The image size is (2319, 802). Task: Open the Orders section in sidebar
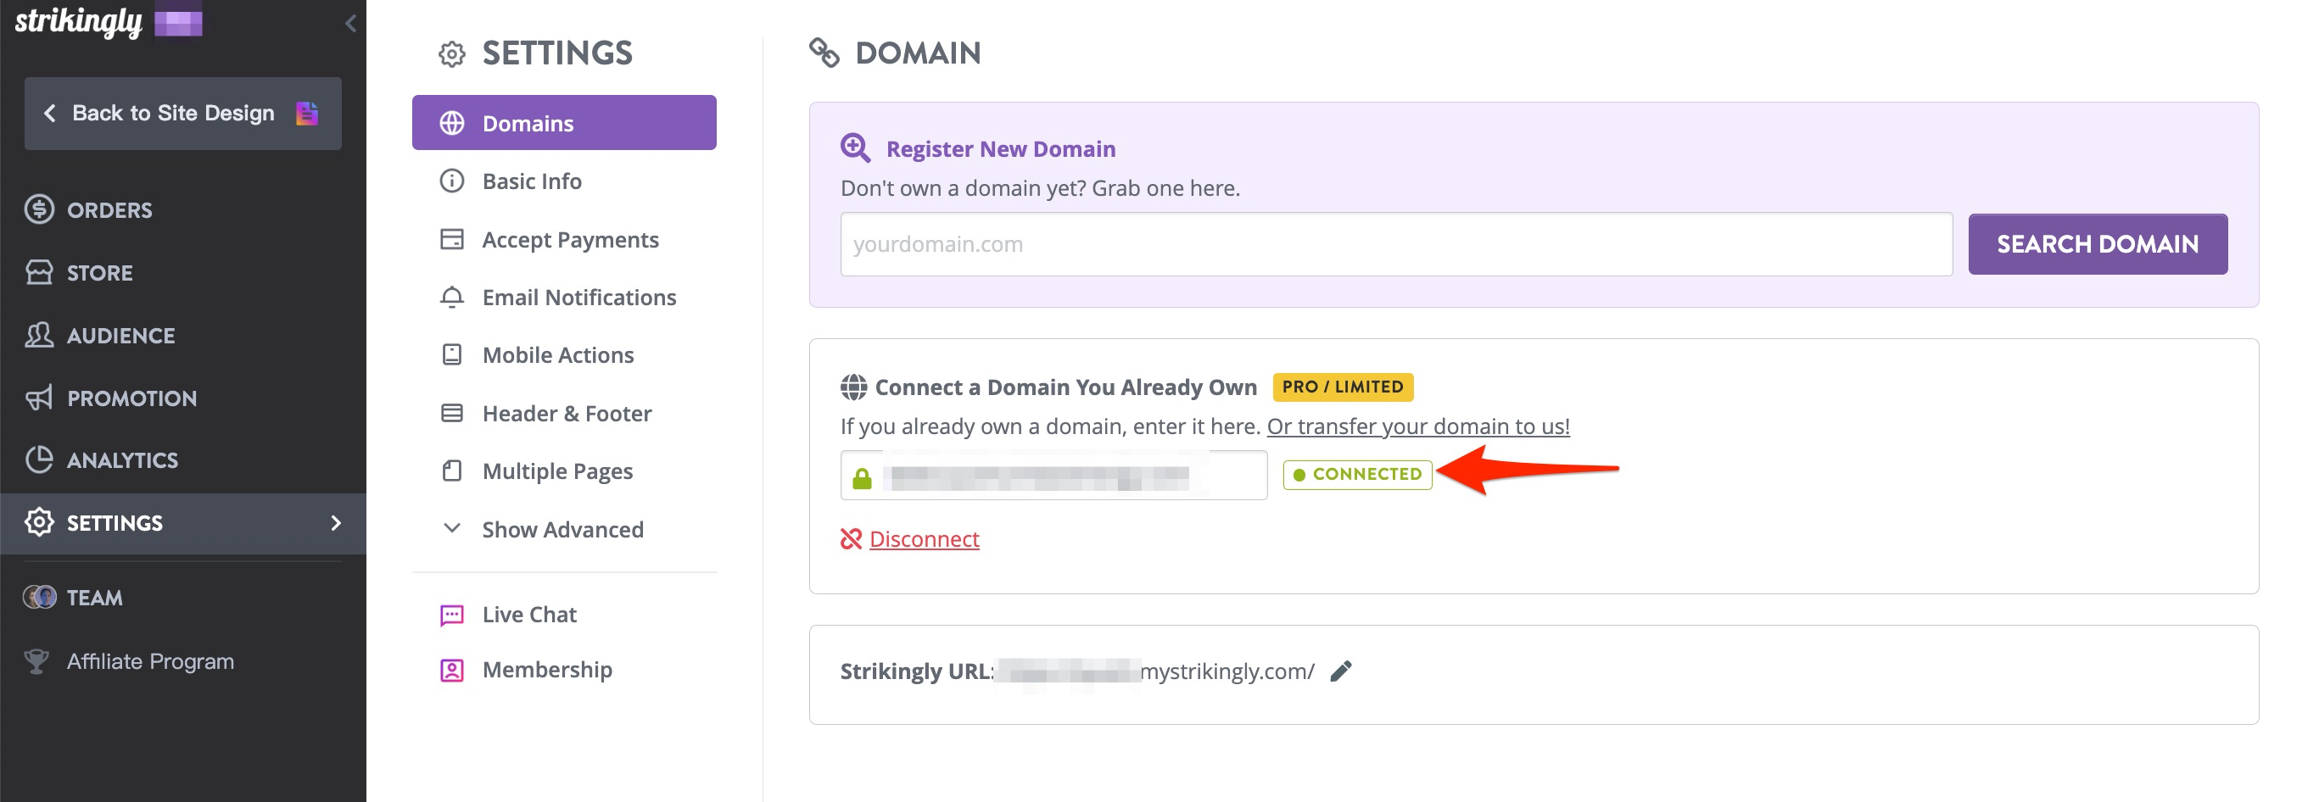(x=109, y=209)
